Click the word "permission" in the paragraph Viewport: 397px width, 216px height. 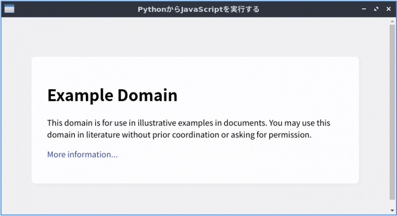pyautogui.click(x=289, y=135)
